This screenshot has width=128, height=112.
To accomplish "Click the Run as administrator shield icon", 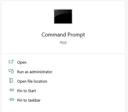I will pos(11,71).
